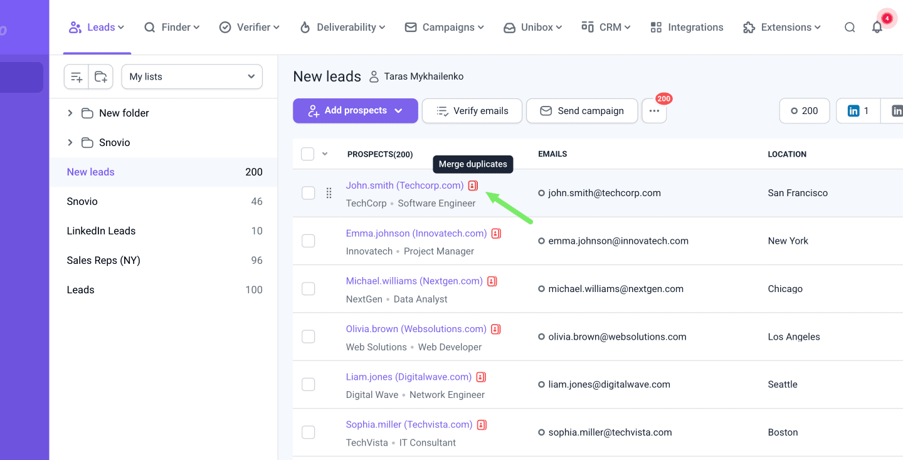Viewport: 903px width, 460px height.
Task: Select the Sales Reps (NY) list
Action: click(x=103, y=260)
